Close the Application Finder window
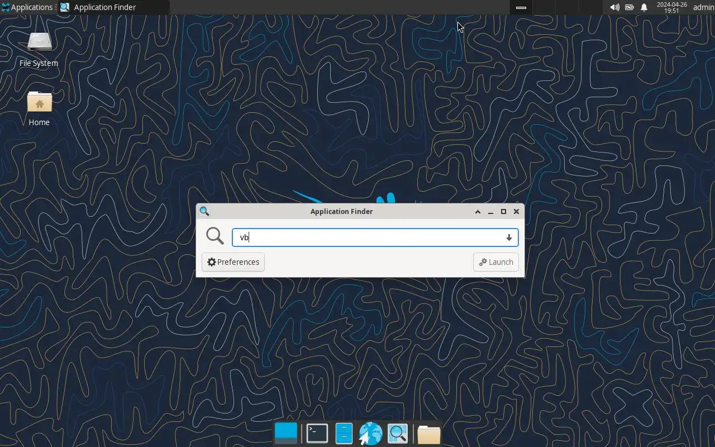The image size is (715, 447). [516, 211]
